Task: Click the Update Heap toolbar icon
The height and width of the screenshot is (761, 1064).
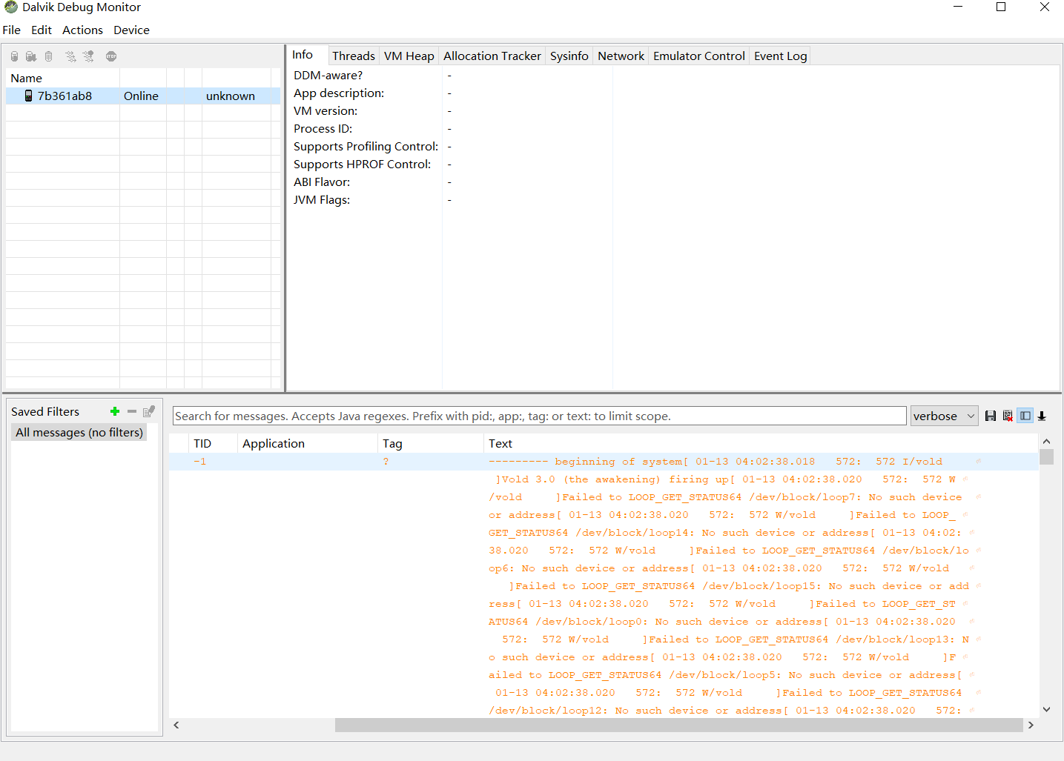Action: [x=14, y=56]
